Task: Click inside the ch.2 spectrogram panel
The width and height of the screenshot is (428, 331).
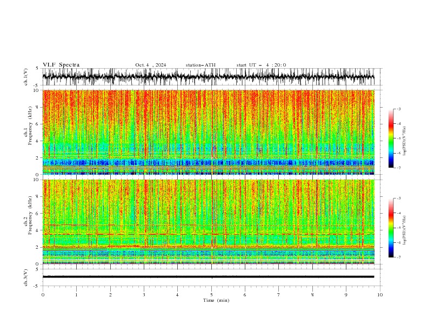Action: tap(208, 222)
